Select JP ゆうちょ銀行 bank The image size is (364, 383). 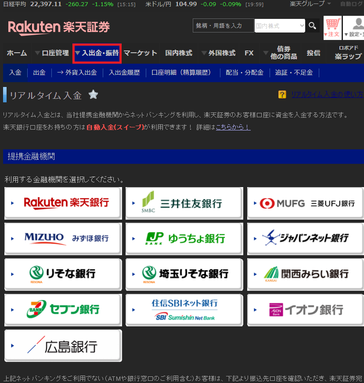[184, 238]
